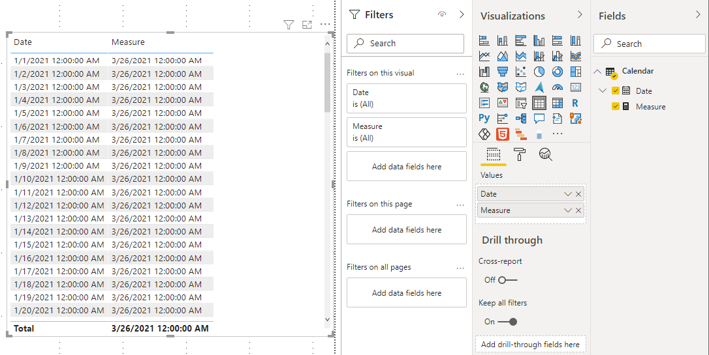The width and height of the screenshot is (709, 355).
Task: Click the visual header filter funnel icon
Action: pyautogui.click(x=289, y=25)
